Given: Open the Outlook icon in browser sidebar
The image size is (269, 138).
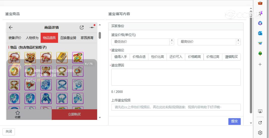Looking at the screenshot, I should [260, 33].
